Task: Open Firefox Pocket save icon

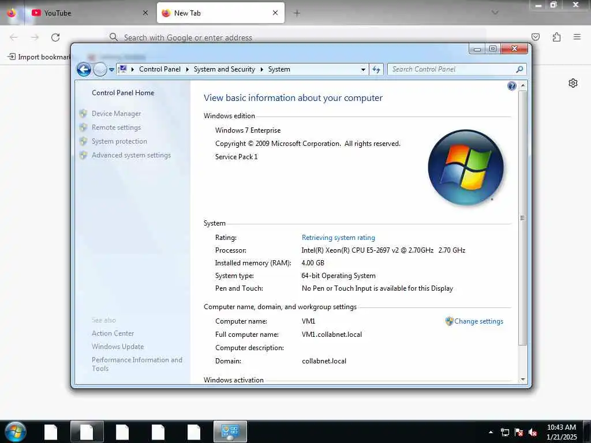Action: click(536, 37)
